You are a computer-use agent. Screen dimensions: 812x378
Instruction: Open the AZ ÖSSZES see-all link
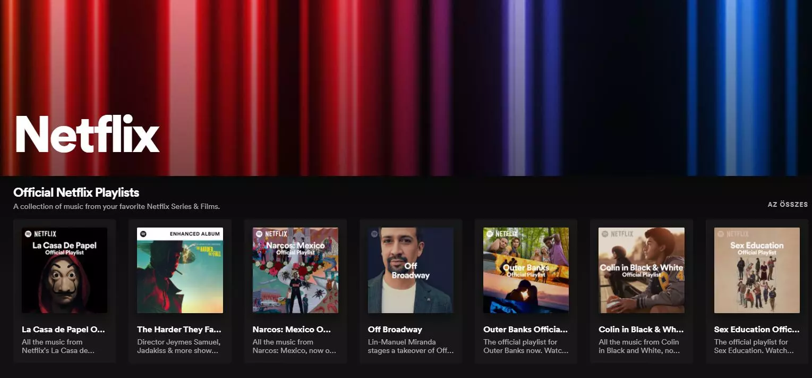pyautogui.click(x=788, y=204)
